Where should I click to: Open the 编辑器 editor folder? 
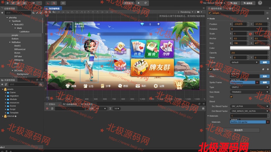(248, 3)
